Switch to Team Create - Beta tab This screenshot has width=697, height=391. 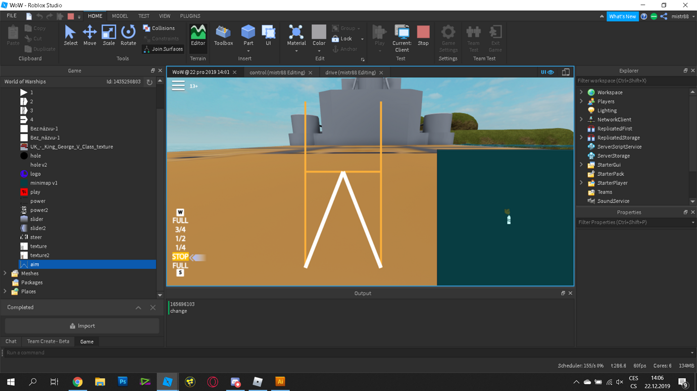pyautogui.click(x=48, y=342)
